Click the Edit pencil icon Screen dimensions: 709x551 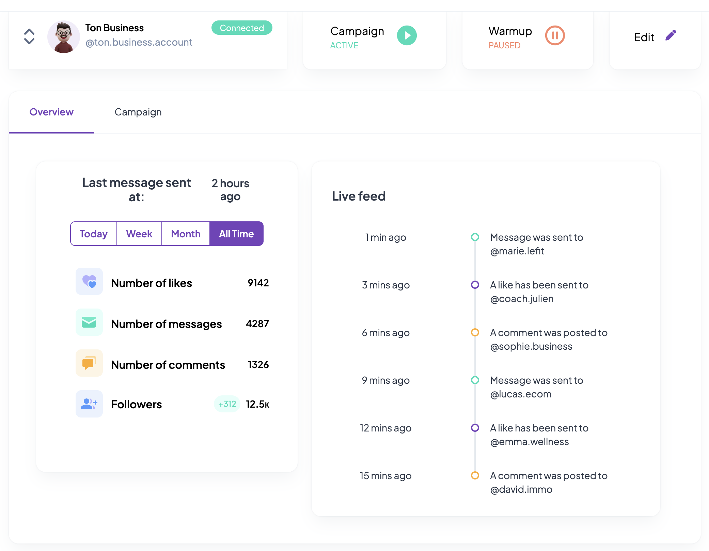click(x=671, y=35)
